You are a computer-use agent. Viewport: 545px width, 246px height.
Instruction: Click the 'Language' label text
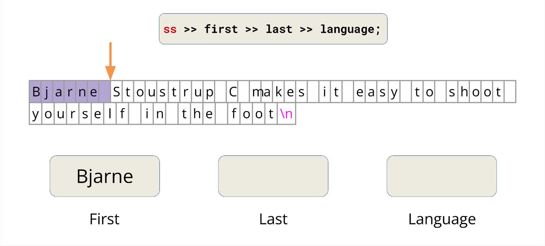[441, 219]
